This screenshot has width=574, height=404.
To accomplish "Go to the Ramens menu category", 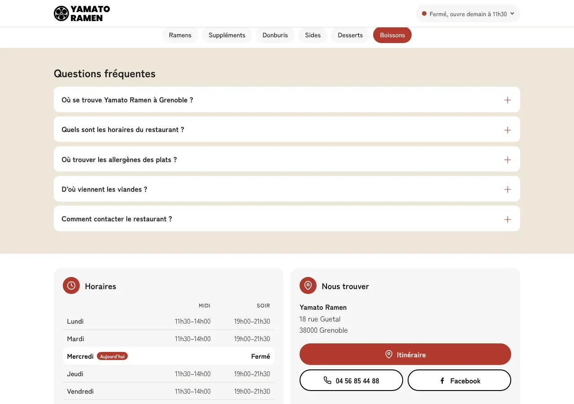I will pyautogui.click(x=180, y=35).
